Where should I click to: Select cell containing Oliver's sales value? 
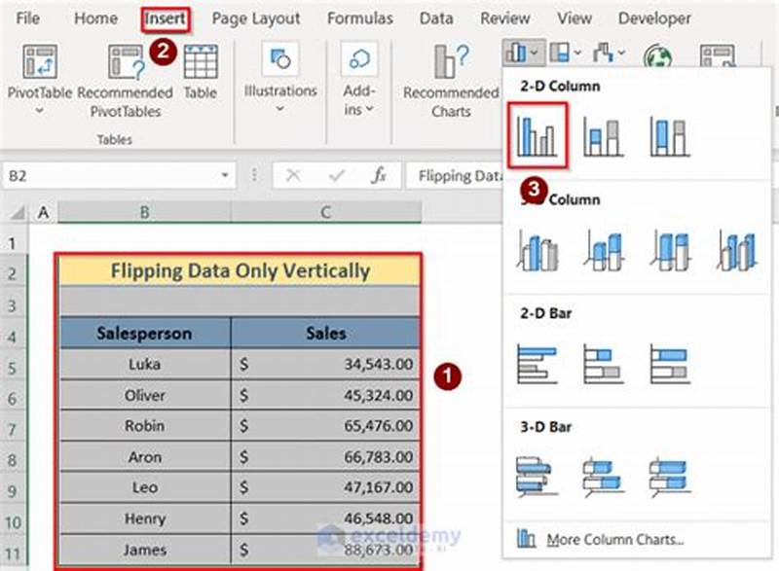pyautogui.click(x=324, y=395)
